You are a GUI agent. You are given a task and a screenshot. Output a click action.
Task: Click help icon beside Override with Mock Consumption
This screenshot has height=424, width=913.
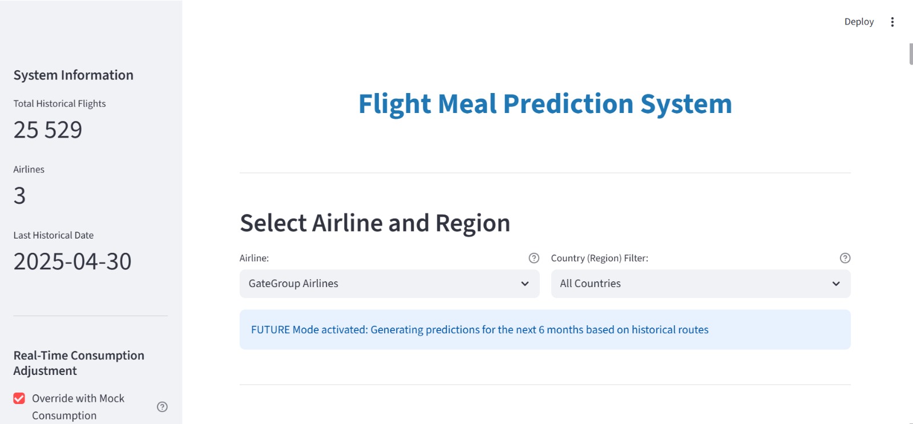[162, 407]
